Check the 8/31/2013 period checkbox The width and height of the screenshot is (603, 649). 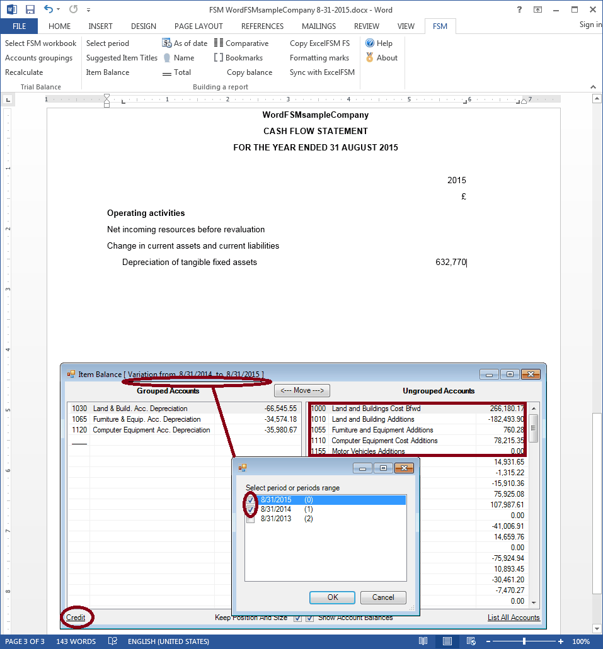tap(250, 519)
